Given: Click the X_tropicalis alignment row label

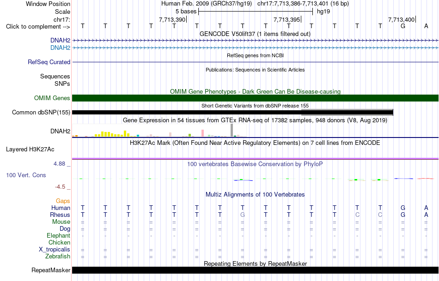Looking at the screenshot, I should coord(55,250).
